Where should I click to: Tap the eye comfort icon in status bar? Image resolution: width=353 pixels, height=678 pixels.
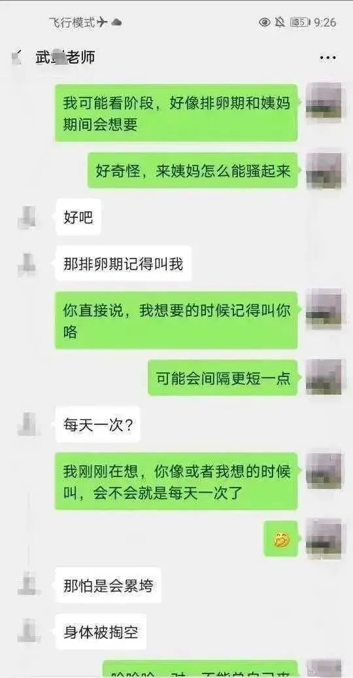[265, 22]
